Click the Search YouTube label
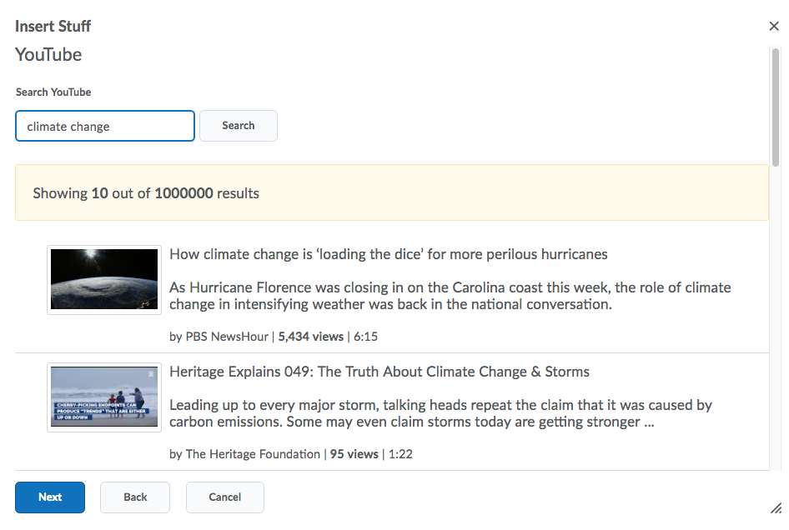Screen dimensions: 789x530 pyautogui.click(x=53, y=92)
